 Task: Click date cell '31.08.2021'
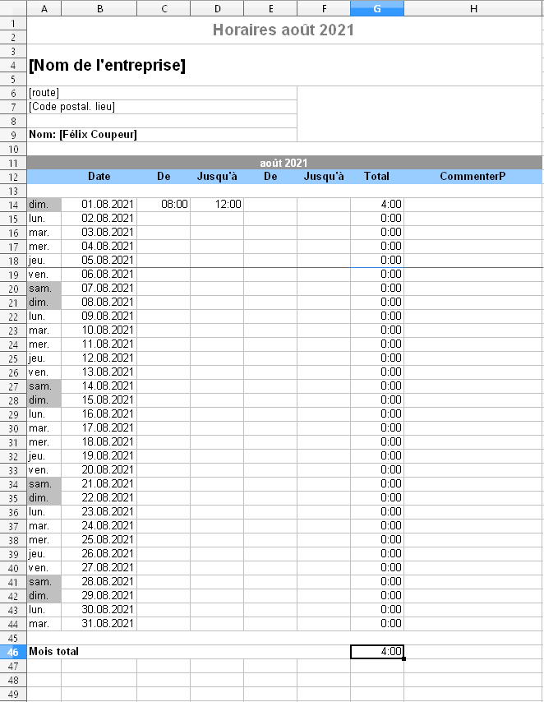tap(99, 624)
